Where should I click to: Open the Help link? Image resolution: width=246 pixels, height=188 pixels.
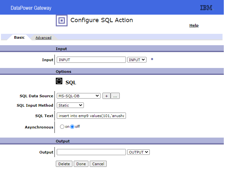[x=194, y=25]
